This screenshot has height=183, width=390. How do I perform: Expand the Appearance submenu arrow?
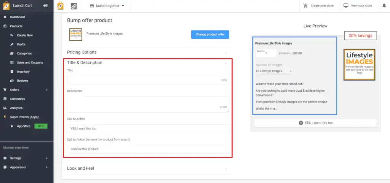point(47,167)
